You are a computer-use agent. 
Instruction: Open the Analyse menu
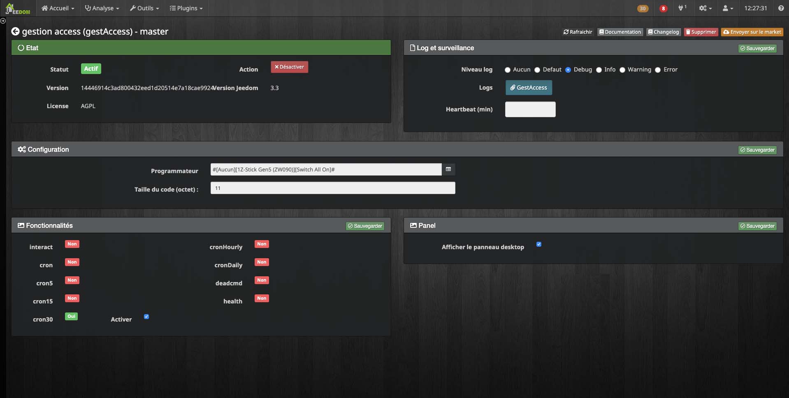[x=102, y=8]
